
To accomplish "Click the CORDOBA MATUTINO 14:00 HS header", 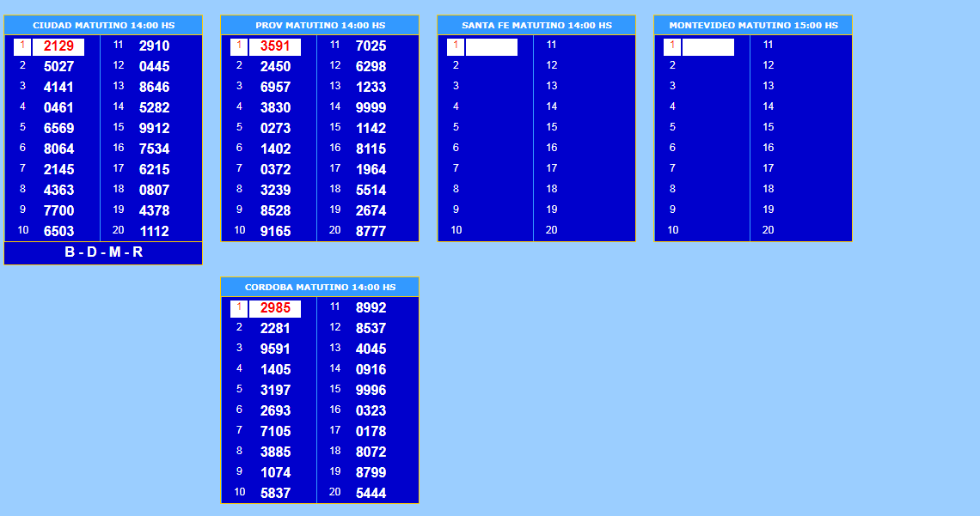I will [320, 287].
